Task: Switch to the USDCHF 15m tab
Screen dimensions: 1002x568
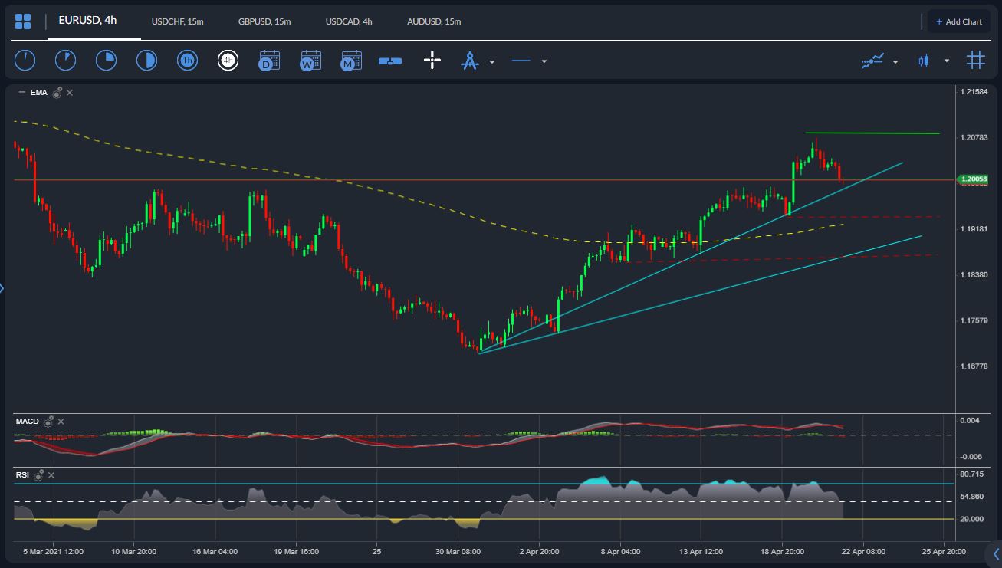Action: click(x=176, y=21)
